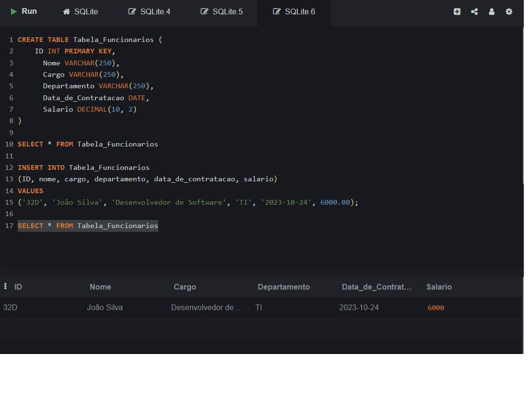Click the edit pencil icon on SQLite.5
530x396 pixels.
205,11
